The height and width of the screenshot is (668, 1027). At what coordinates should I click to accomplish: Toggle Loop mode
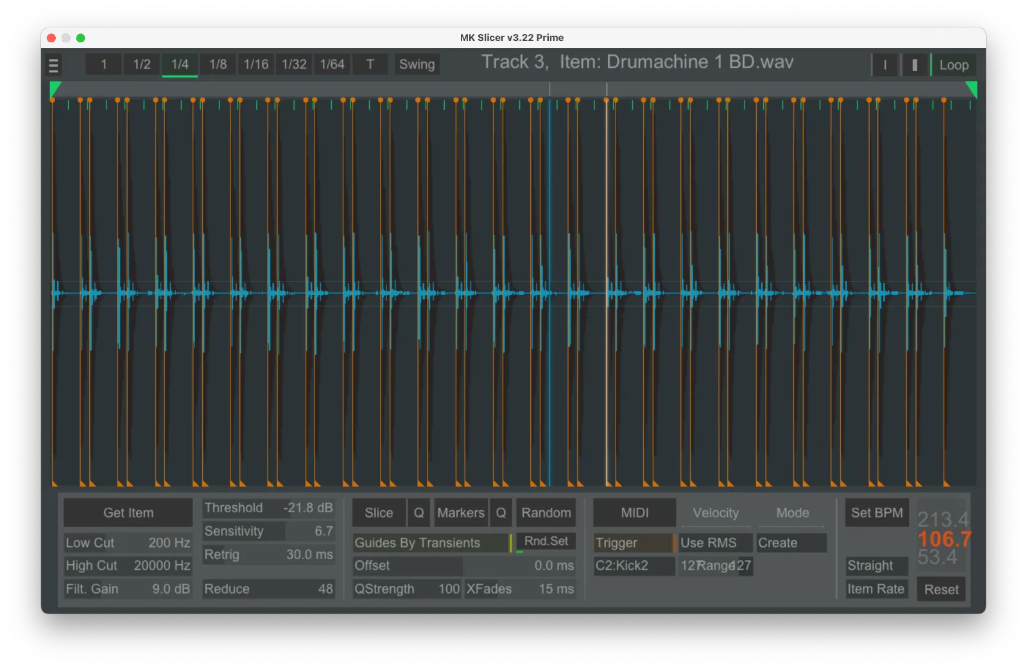954,65
